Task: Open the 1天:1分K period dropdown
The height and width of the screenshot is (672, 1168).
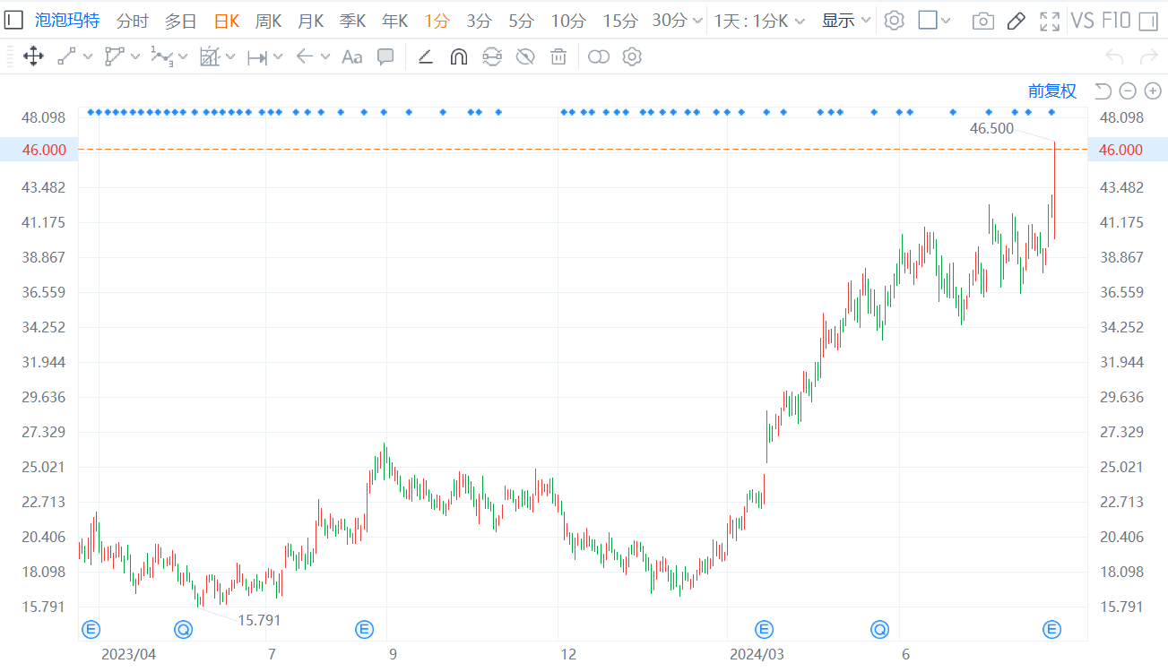Action: point(757,21)
